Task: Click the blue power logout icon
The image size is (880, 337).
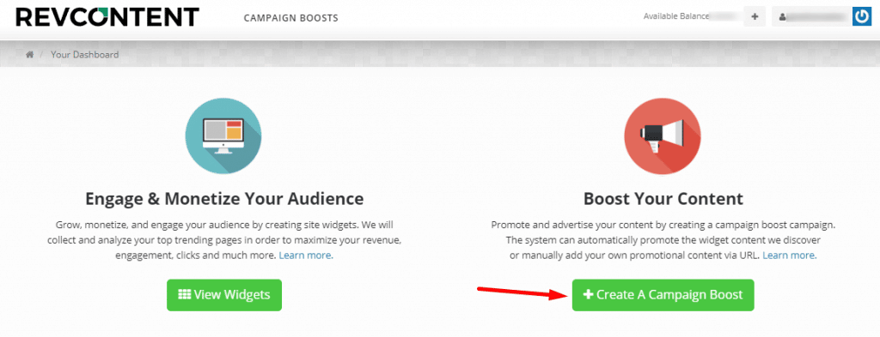Action: click(x=861, y=17)
